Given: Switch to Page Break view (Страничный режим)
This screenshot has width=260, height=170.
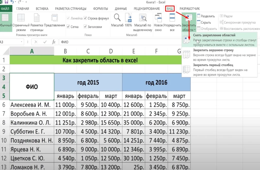Looking at the screenshot, I should point(21,22).
